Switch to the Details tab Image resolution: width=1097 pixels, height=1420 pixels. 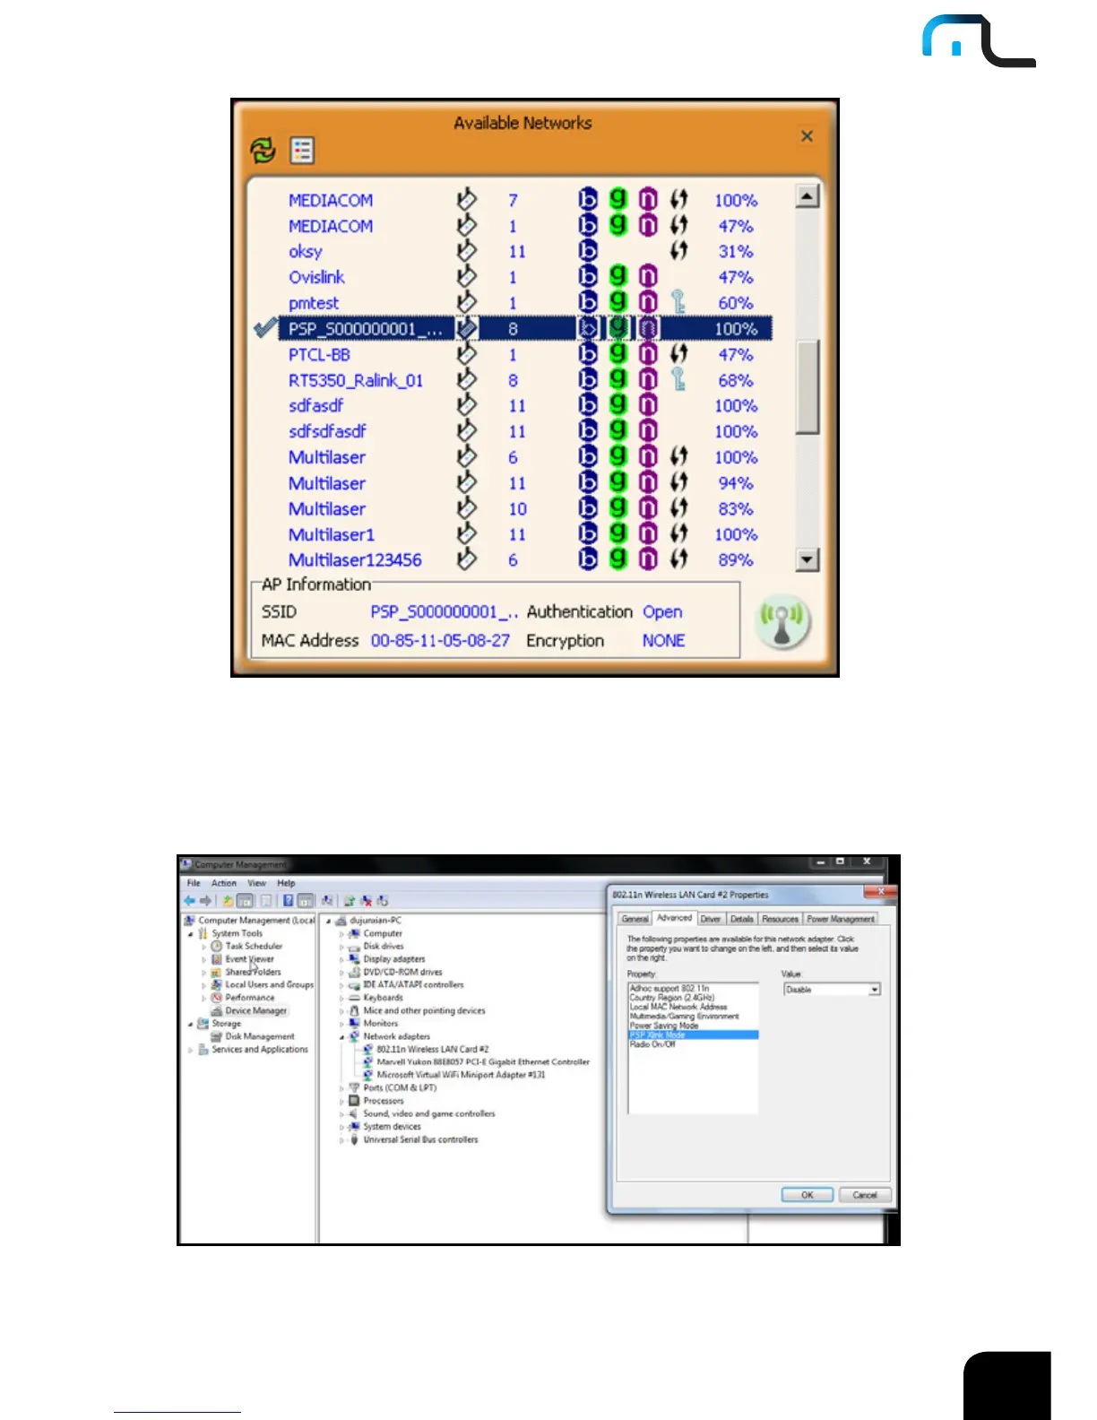click(x=741, y=919)
